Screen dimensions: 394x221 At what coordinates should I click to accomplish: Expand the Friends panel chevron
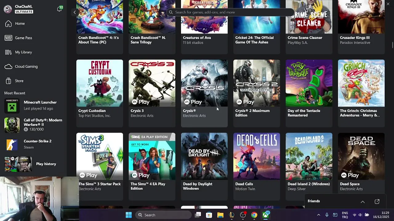(x=363, y=202)
